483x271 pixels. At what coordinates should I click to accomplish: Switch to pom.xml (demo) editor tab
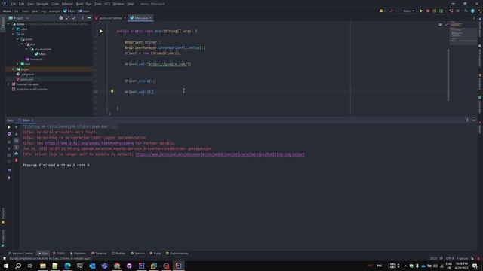(x=110, y=18)
